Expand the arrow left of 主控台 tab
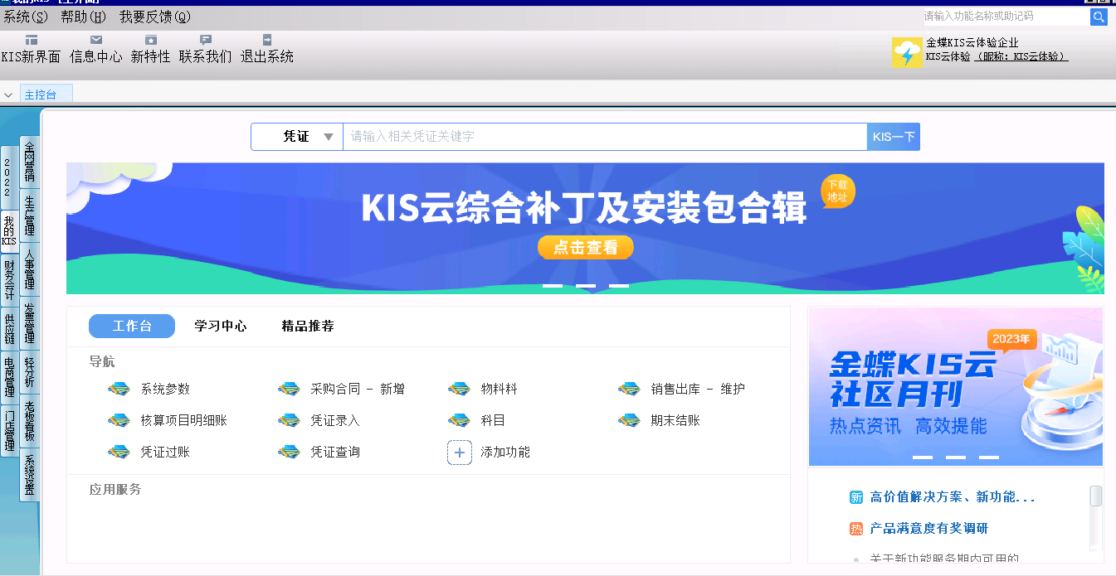The image size is (1116, 576). pyautogui.click(x=8, y=95)
